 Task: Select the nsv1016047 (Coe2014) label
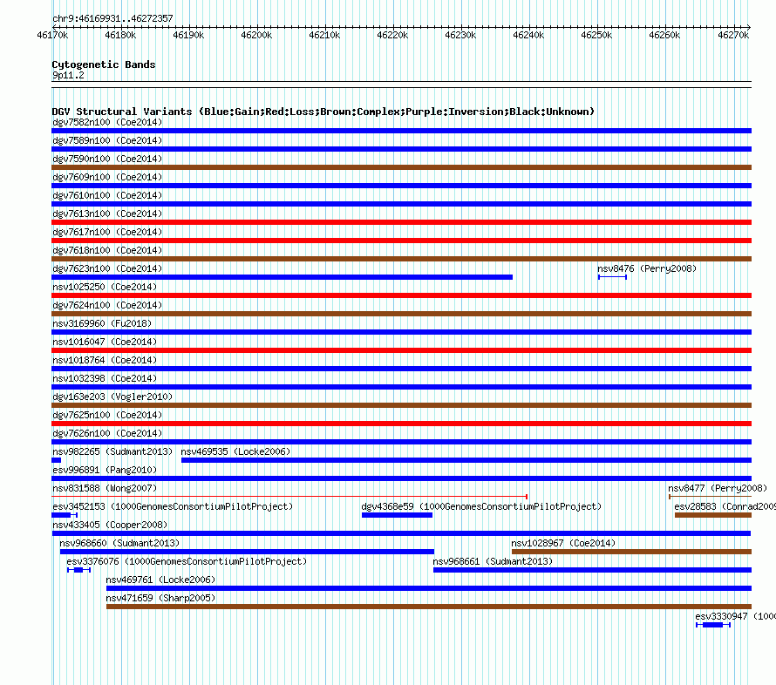[105, 342]
